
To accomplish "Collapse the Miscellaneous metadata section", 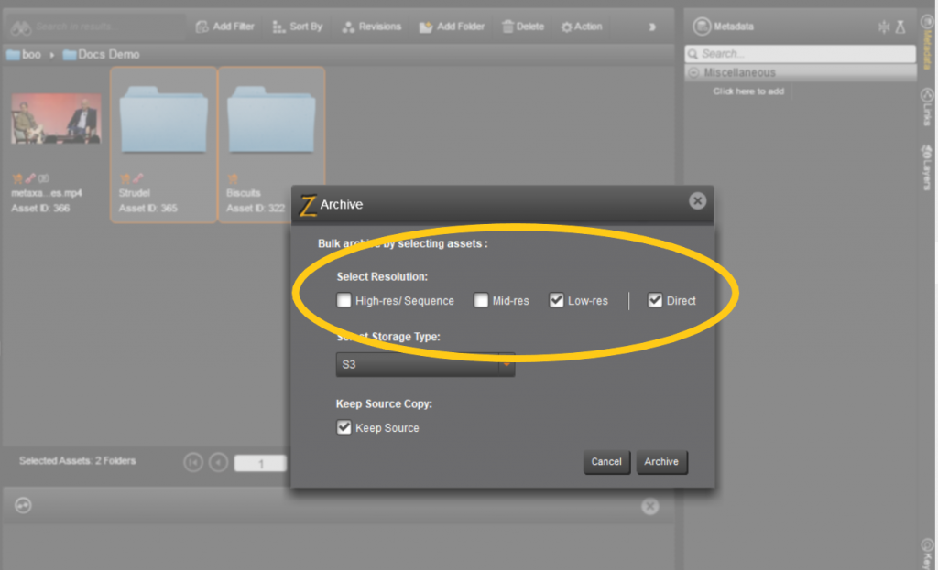I will (693, 72).
